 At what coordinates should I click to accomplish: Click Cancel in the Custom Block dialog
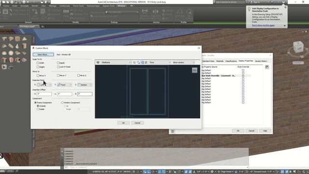(137, 123)
